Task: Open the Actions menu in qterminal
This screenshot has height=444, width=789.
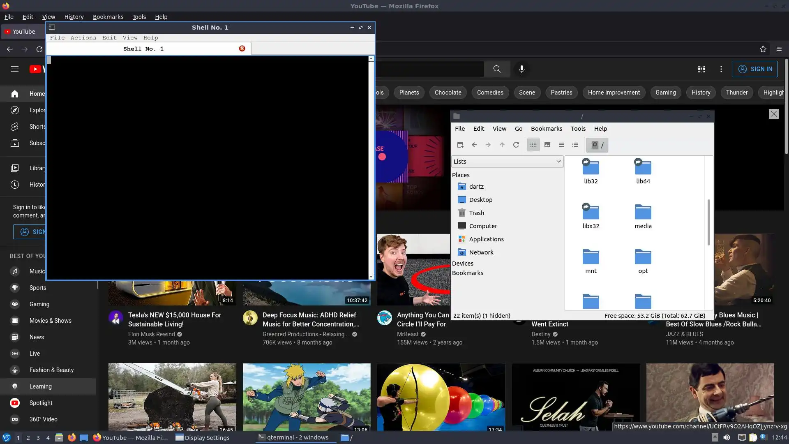Action: 83,38
